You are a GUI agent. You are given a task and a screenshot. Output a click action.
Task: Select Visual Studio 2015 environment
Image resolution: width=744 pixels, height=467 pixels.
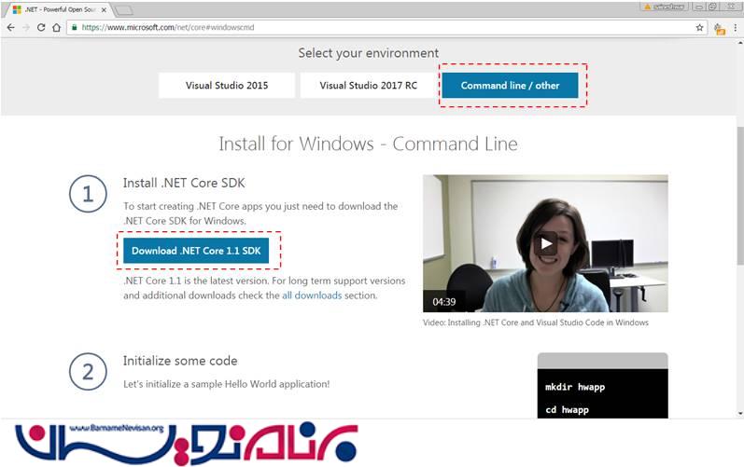coord(226,86)
